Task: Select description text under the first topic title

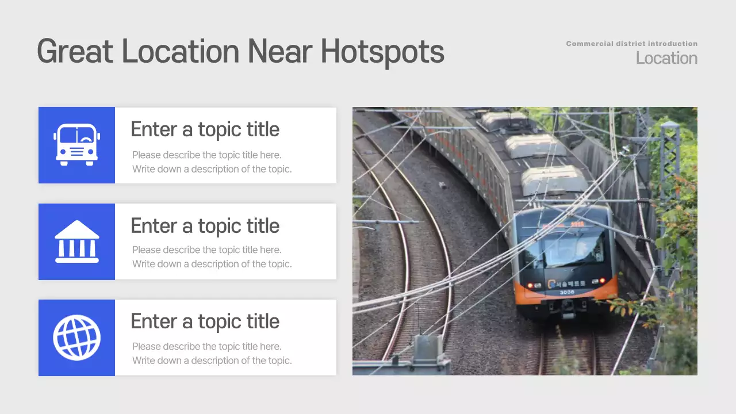Action: coord(212,162)
